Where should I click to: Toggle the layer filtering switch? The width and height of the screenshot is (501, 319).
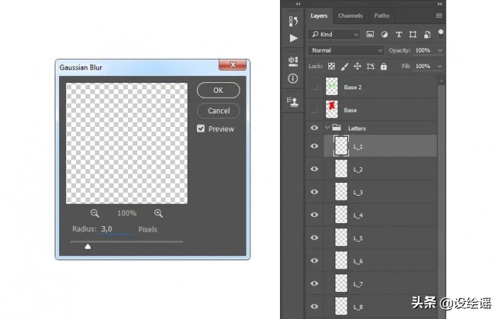[x=441, y=34]
